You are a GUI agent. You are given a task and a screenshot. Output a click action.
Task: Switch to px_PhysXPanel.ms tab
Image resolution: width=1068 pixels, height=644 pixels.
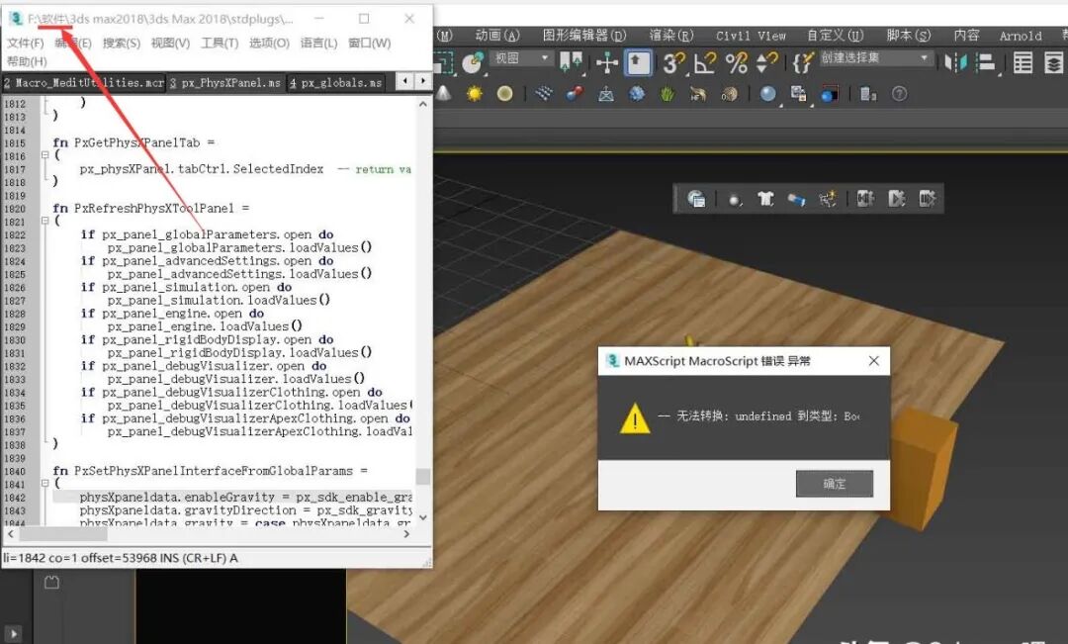[x=225, y=83]
